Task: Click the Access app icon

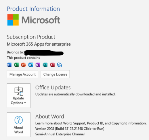Action: click(52, 65)
